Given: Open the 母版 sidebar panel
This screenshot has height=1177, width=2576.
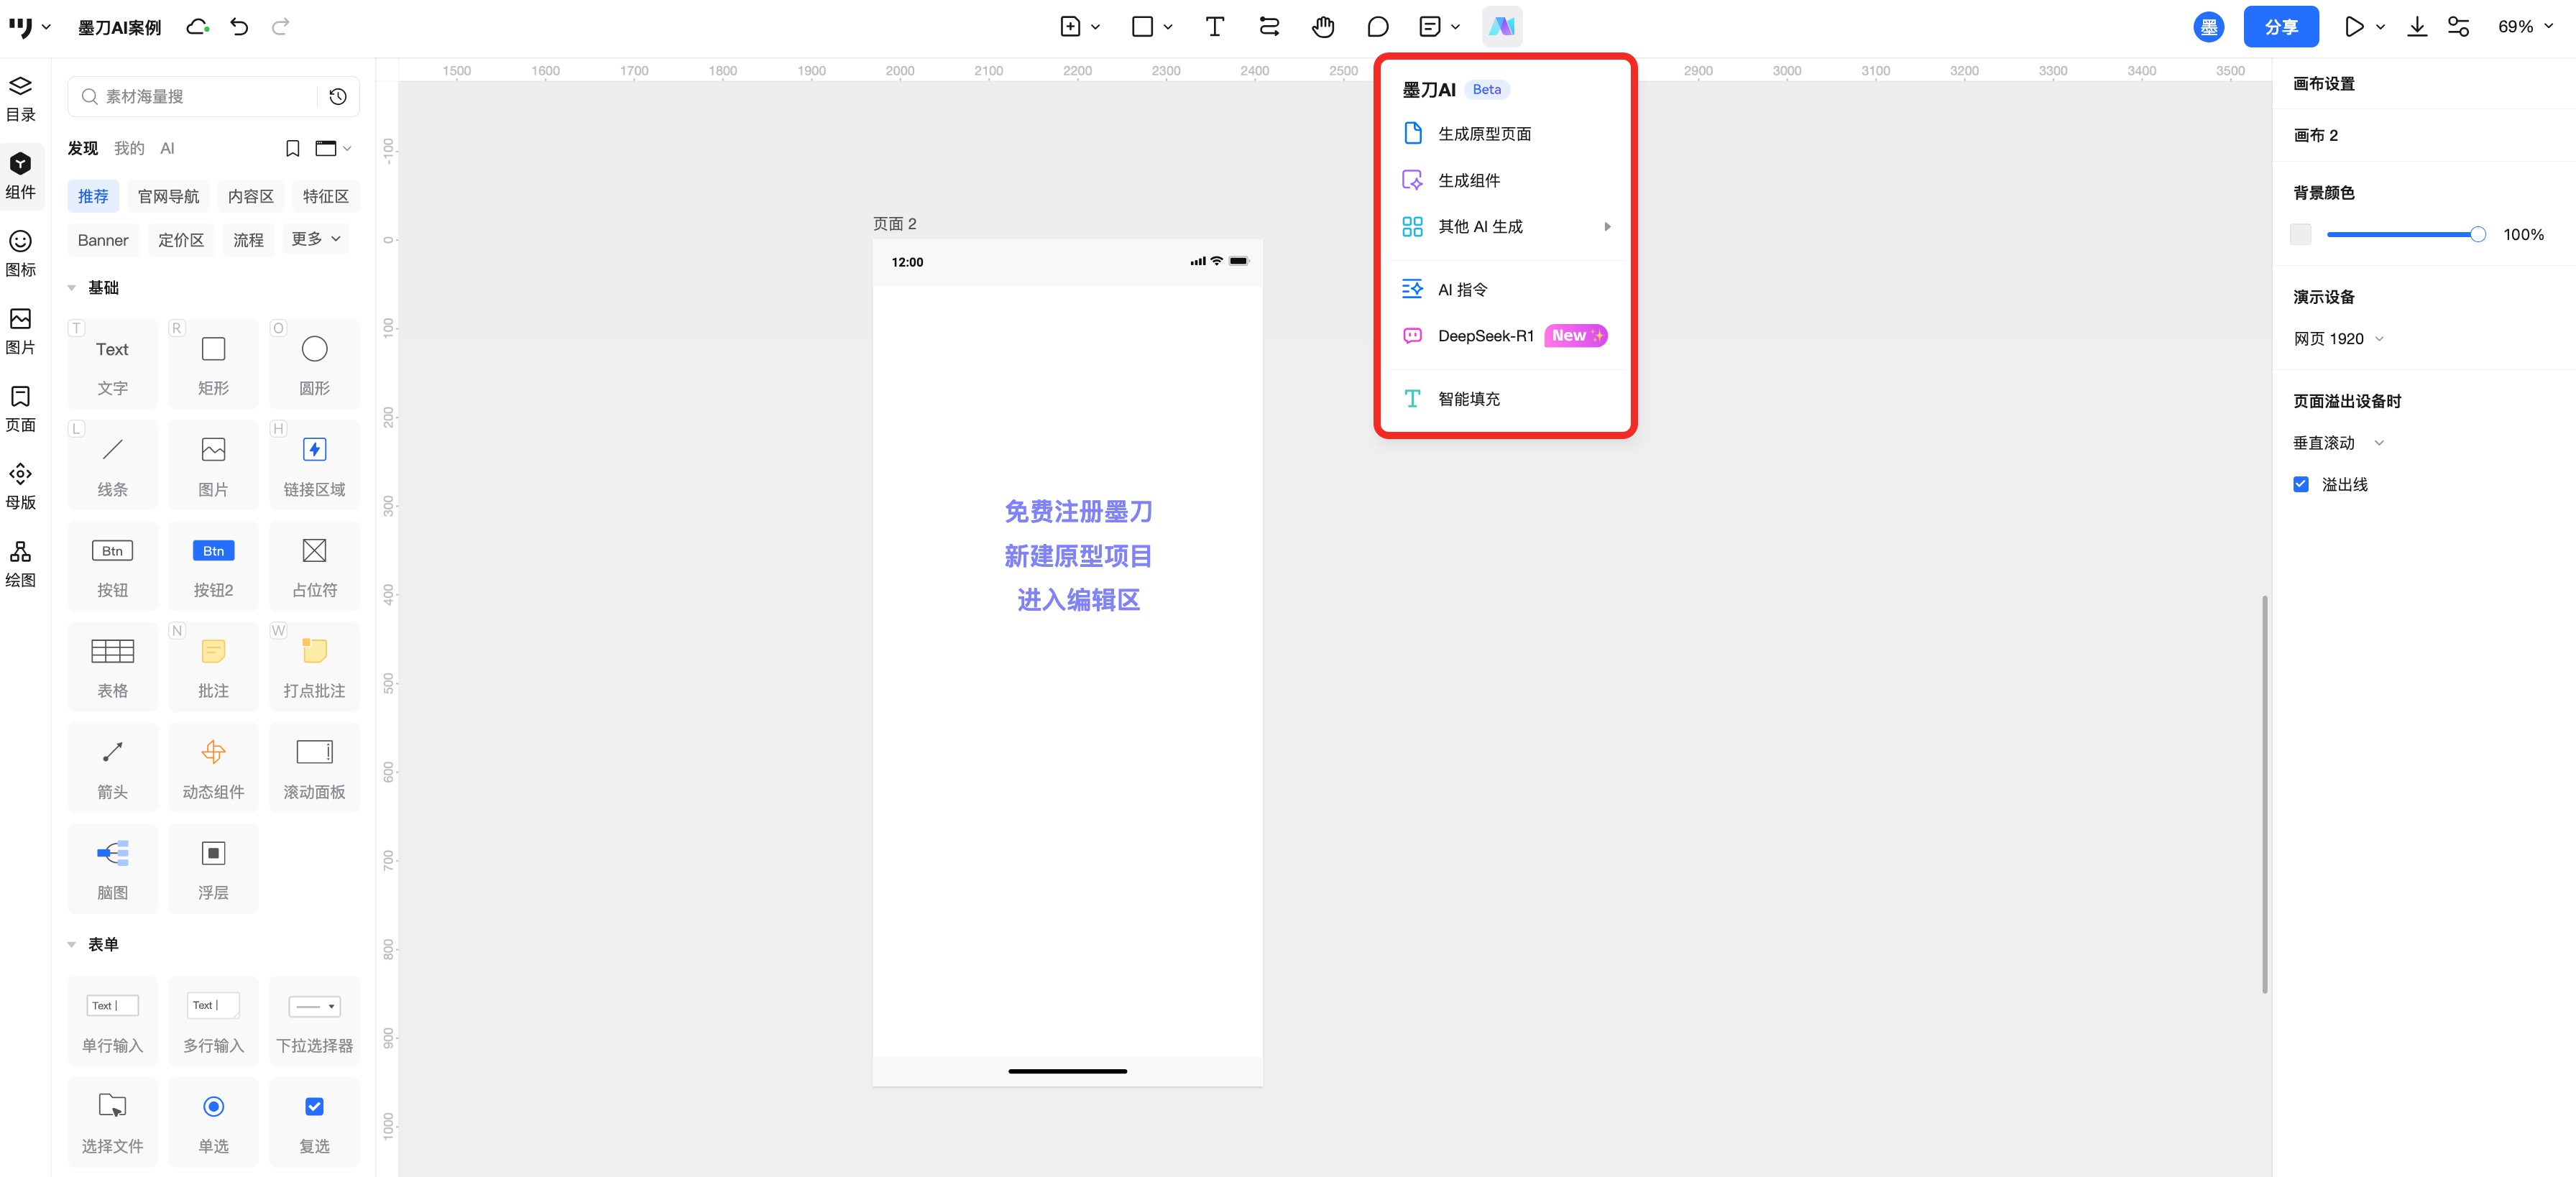Looking at the screenshot, I should pos(21,486).
